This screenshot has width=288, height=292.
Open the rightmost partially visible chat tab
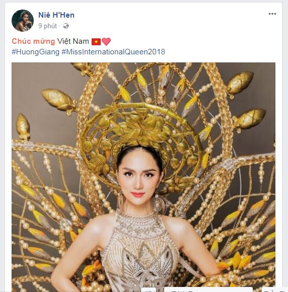(274, 290)
